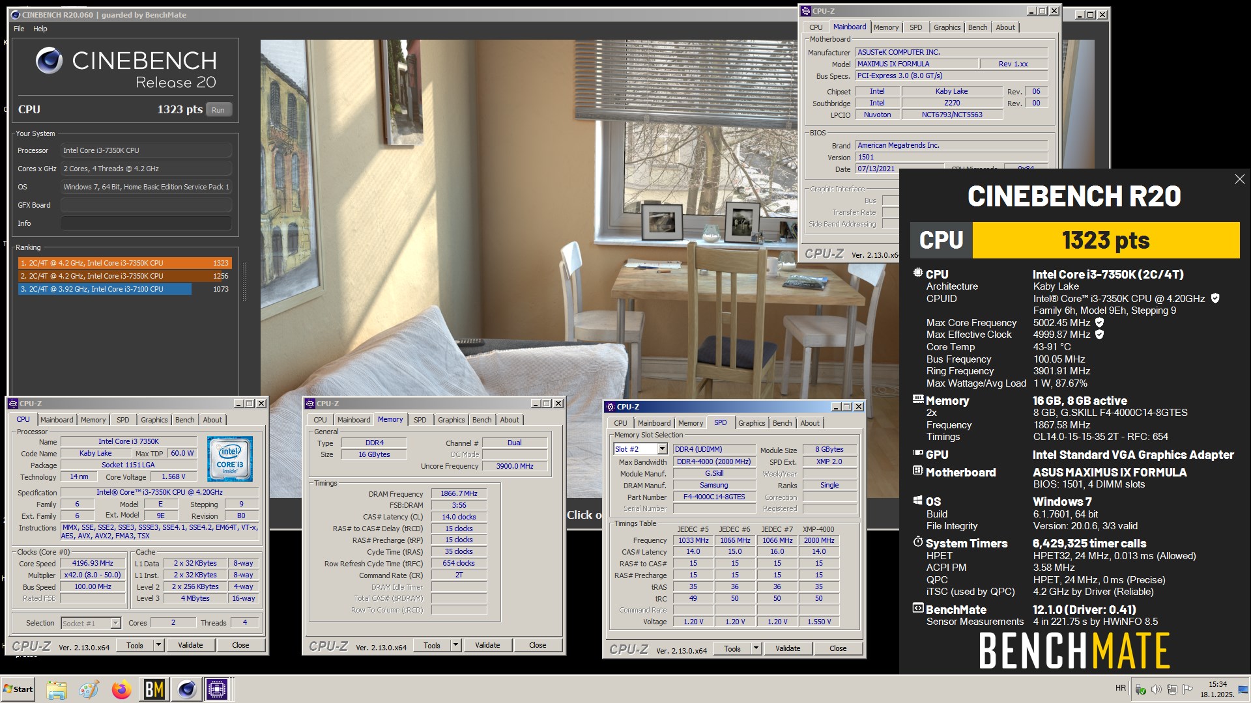Click the Core Speed value 4196.93 MHz

pos(93,564)
